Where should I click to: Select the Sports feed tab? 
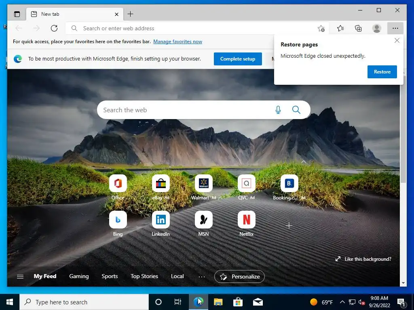point(110,276)
